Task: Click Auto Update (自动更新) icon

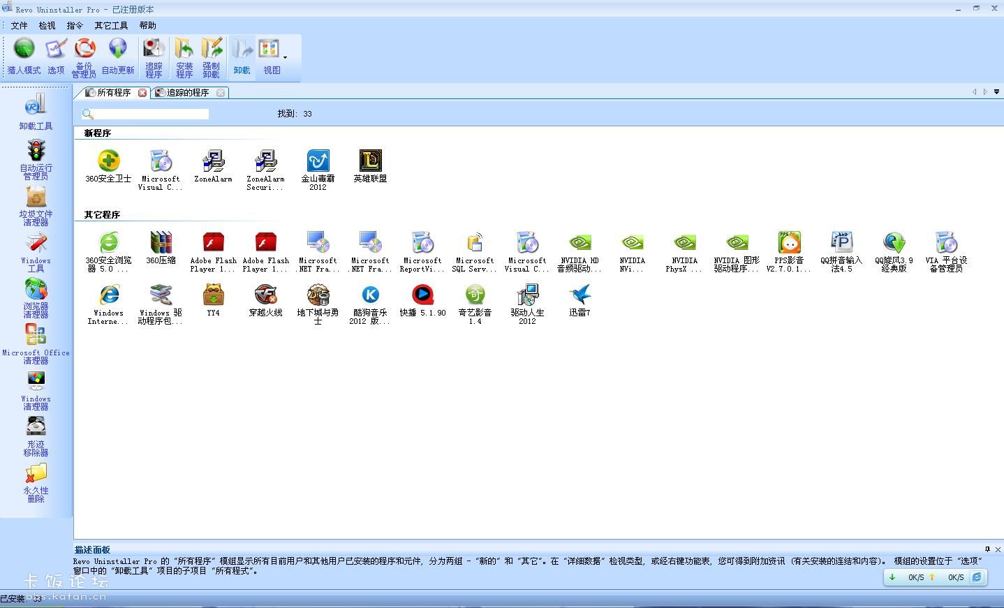Action: (118, 57)
